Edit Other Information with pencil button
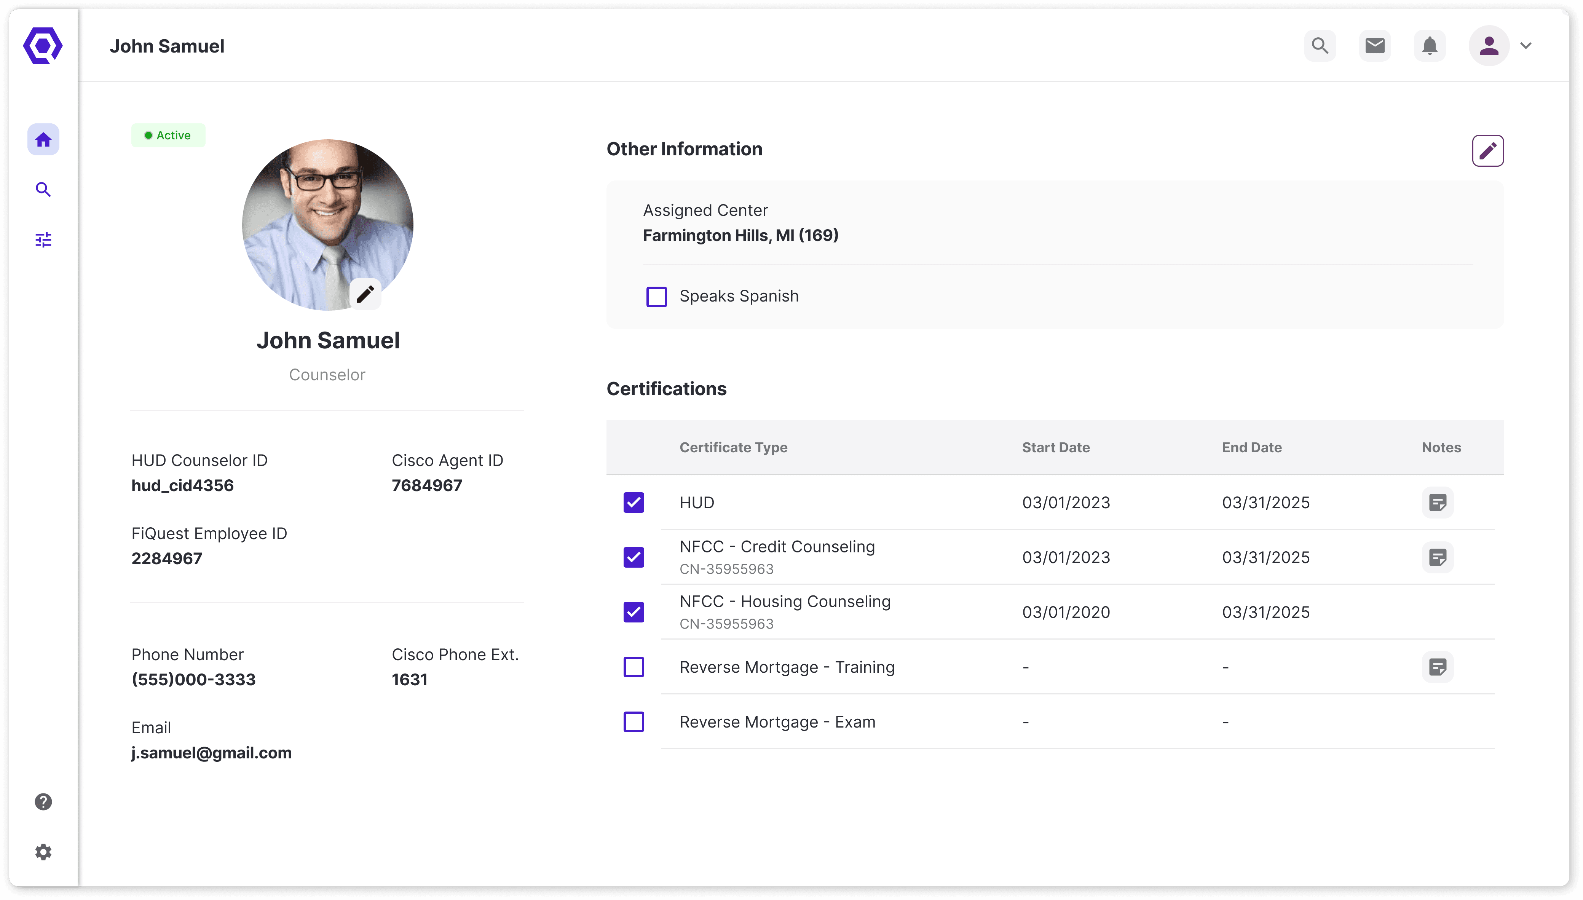 (x=1487, y=151)
